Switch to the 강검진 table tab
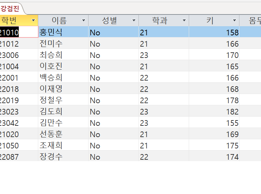Screen dimensions: 261x194 [x=10, y=8]
